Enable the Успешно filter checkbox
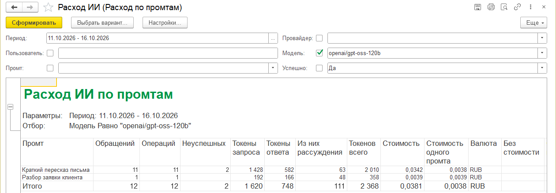 (x=319, y=68)
